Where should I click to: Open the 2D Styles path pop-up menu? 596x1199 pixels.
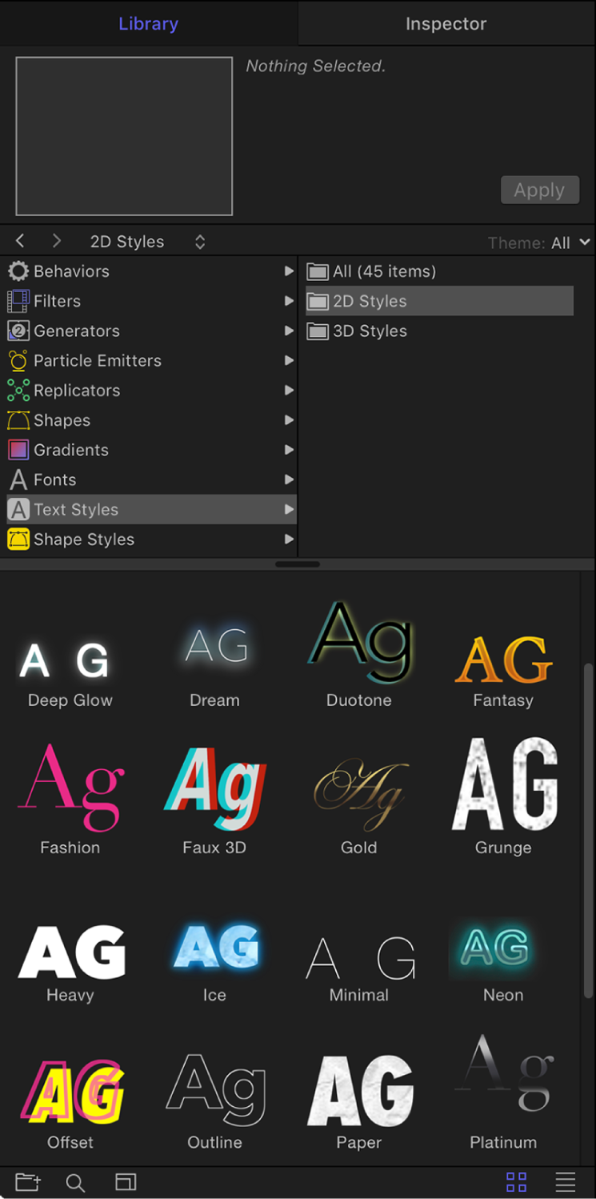(200, 242)
